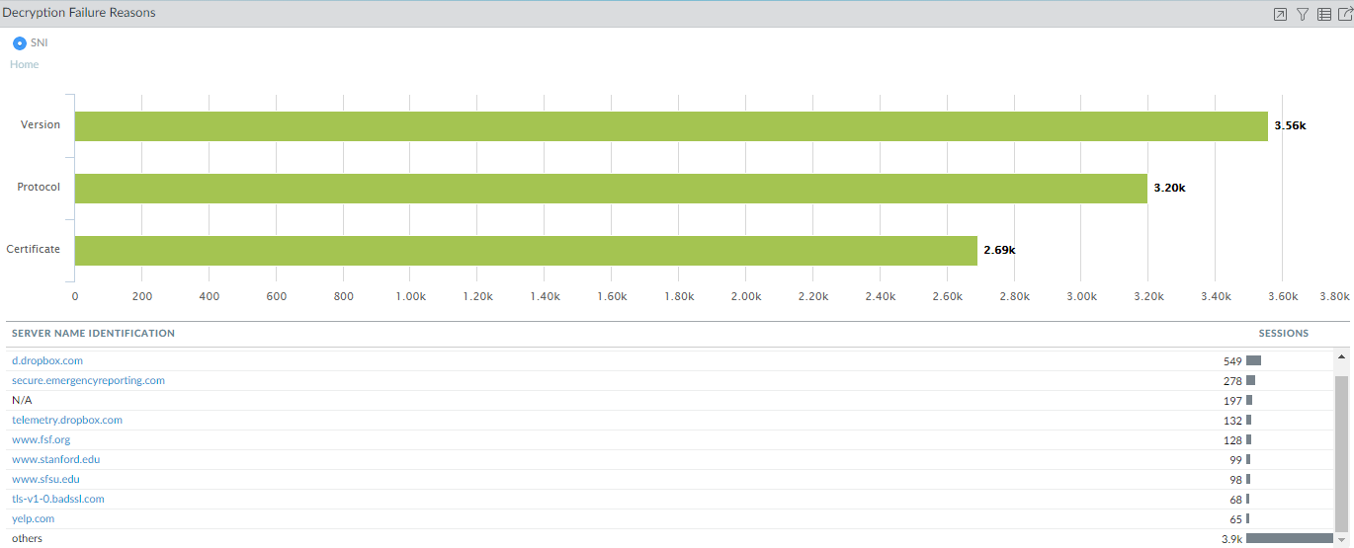Select the SNI radio button
The height and width of the screenshot is (548, 1354).
pos(20,43)
